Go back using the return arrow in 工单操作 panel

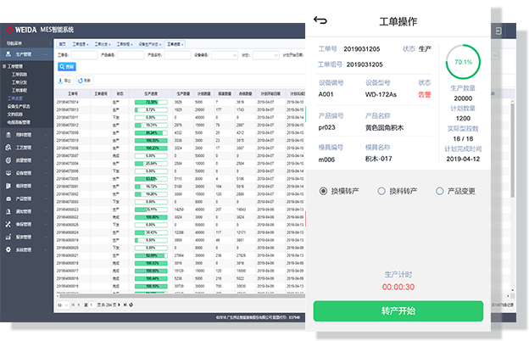(x=320, y=20)
